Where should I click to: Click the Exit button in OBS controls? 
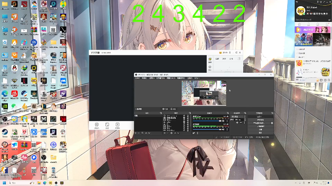[x=261, y=133]
